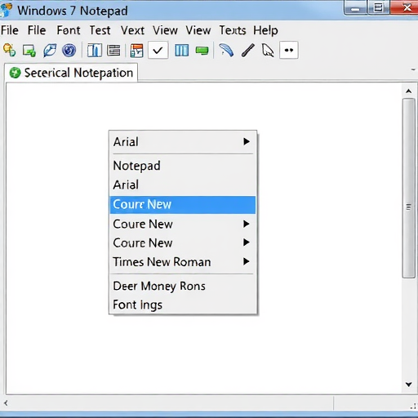This screenshot has height=418, width=418.
Task: Open the Help menu
Action: (x=265, y=30)
